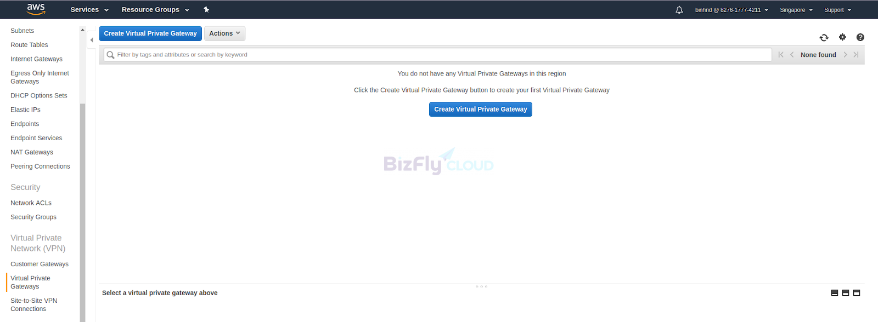Screen dimensions: 878x322
Task: Click the centered Create Virtual Private Gateway button
Action: [x=480, y=110]
